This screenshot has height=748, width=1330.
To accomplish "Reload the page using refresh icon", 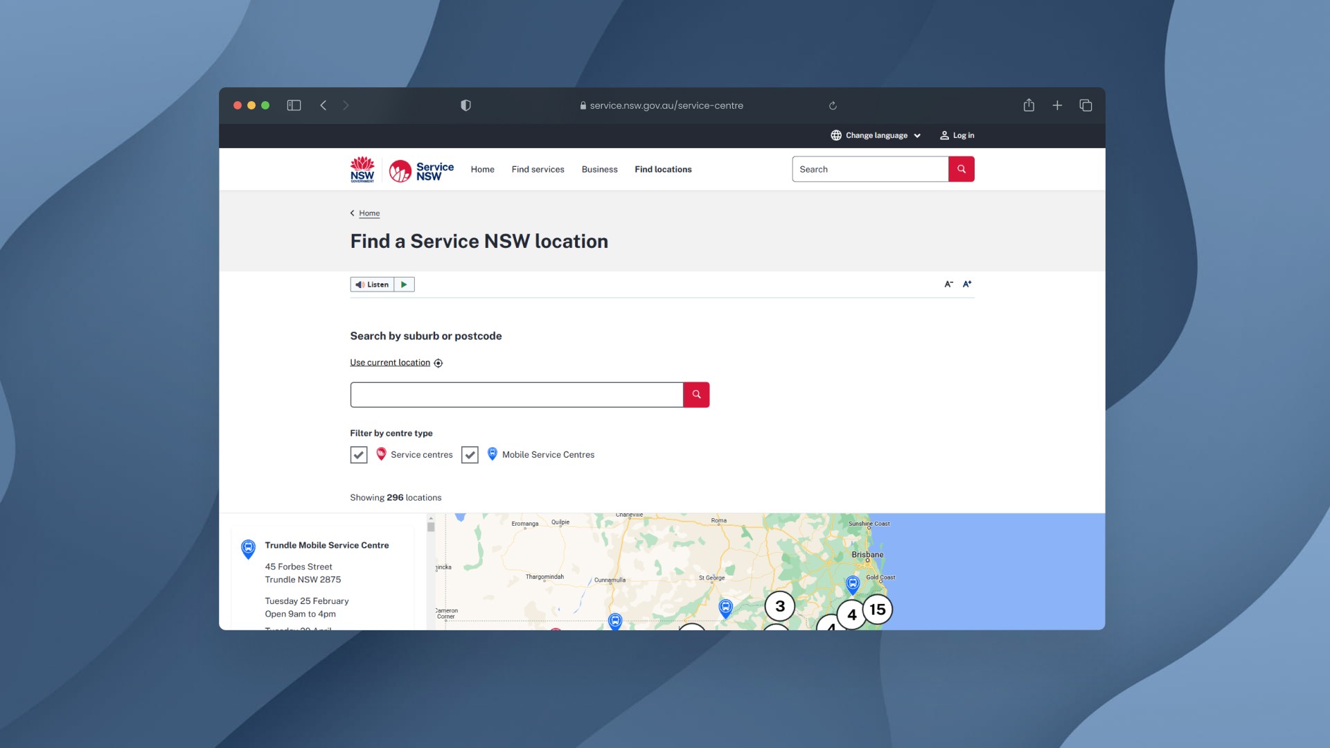I will 833,106.
